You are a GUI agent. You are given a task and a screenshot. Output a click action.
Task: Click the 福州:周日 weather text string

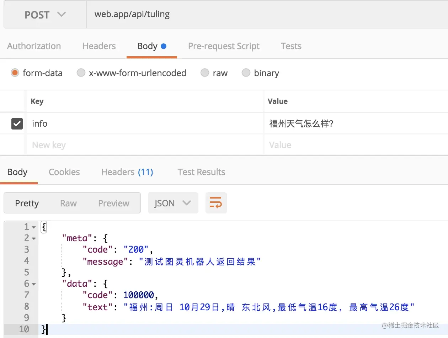click(269, 307)
